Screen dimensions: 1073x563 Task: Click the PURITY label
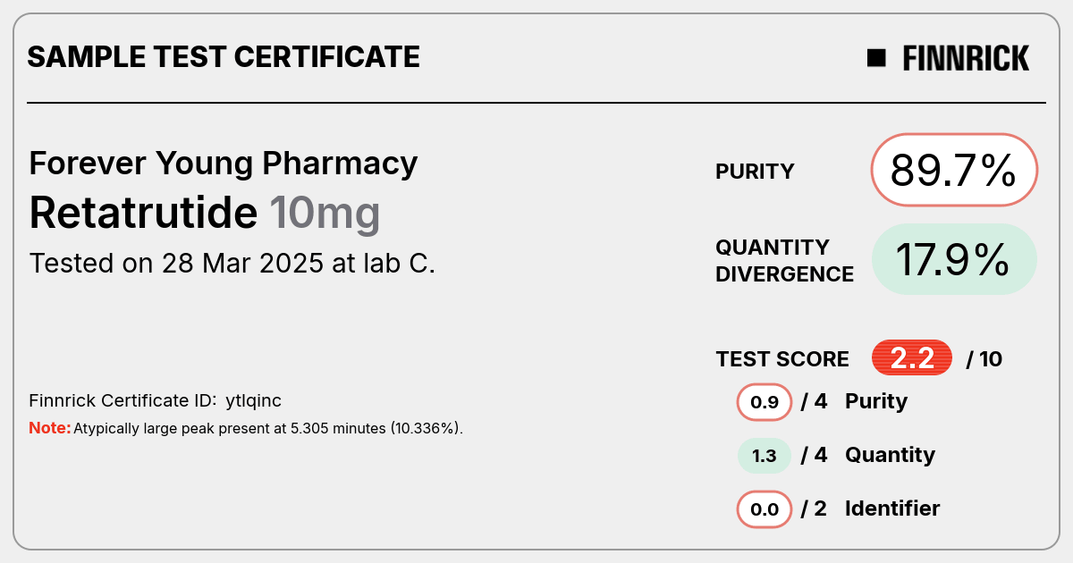(x=755, y=172)
